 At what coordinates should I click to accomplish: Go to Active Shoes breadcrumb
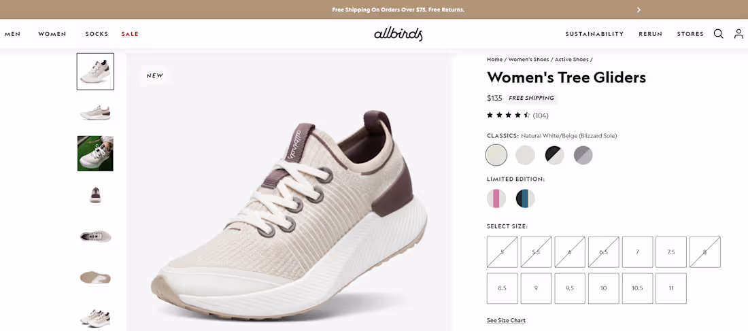tap(571, 60)
